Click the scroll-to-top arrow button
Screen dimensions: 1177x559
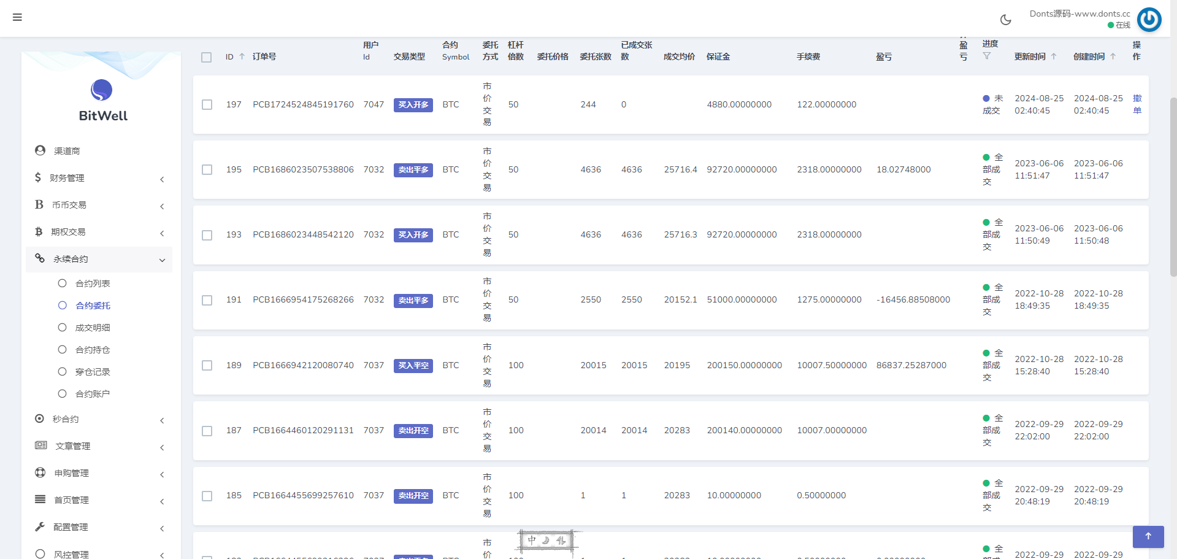[1148, 536]
